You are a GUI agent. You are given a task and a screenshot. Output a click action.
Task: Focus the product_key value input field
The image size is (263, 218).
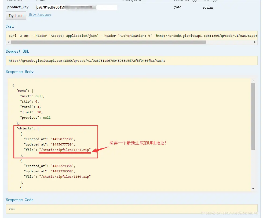click(77, 8)
